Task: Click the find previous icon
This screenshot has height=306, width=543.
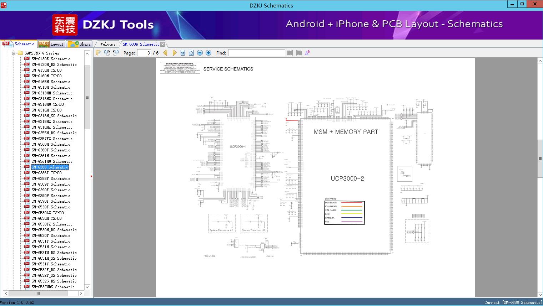Action: [290, 53]
